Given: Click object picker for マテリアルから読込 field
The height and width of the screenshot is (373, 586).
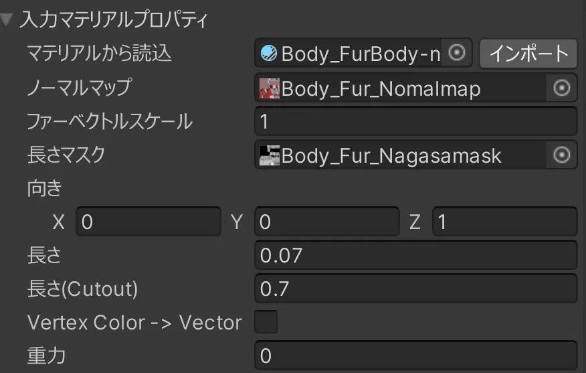Looking at the screenshot, I should [x=457, y=53].
